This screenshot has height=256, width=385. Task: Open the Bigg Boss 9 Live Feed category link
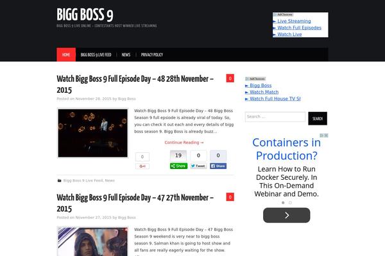pyautogui.click(x=83, y=180)
